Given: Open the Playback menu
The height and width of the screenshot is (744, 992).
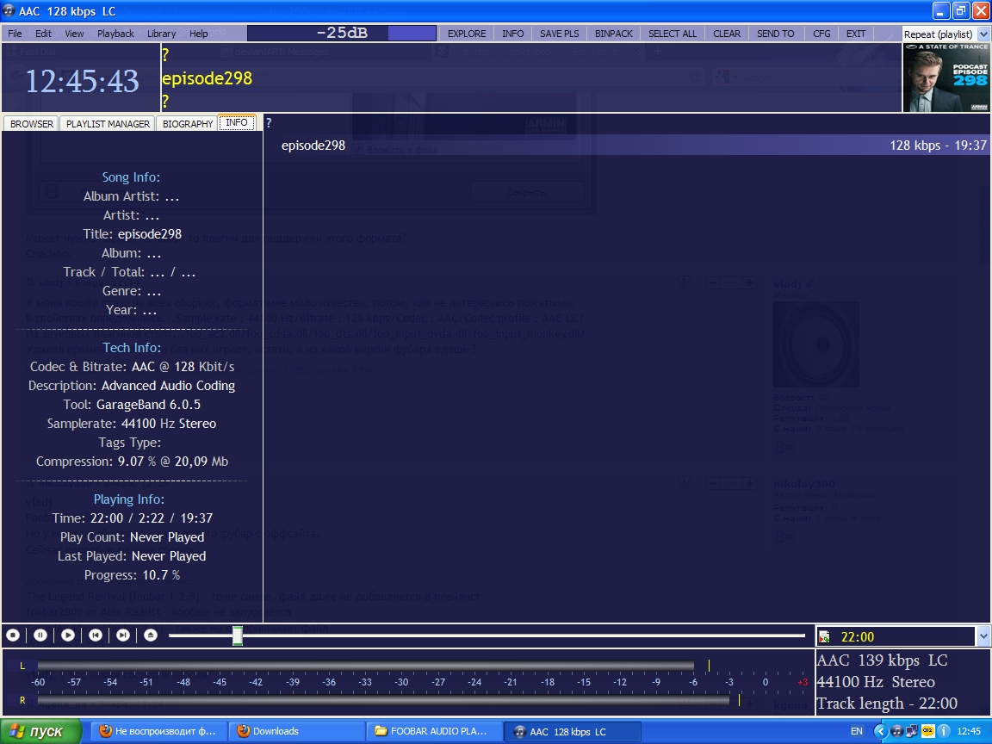Looking at the screenshot, I should click(x=115, y=34).
